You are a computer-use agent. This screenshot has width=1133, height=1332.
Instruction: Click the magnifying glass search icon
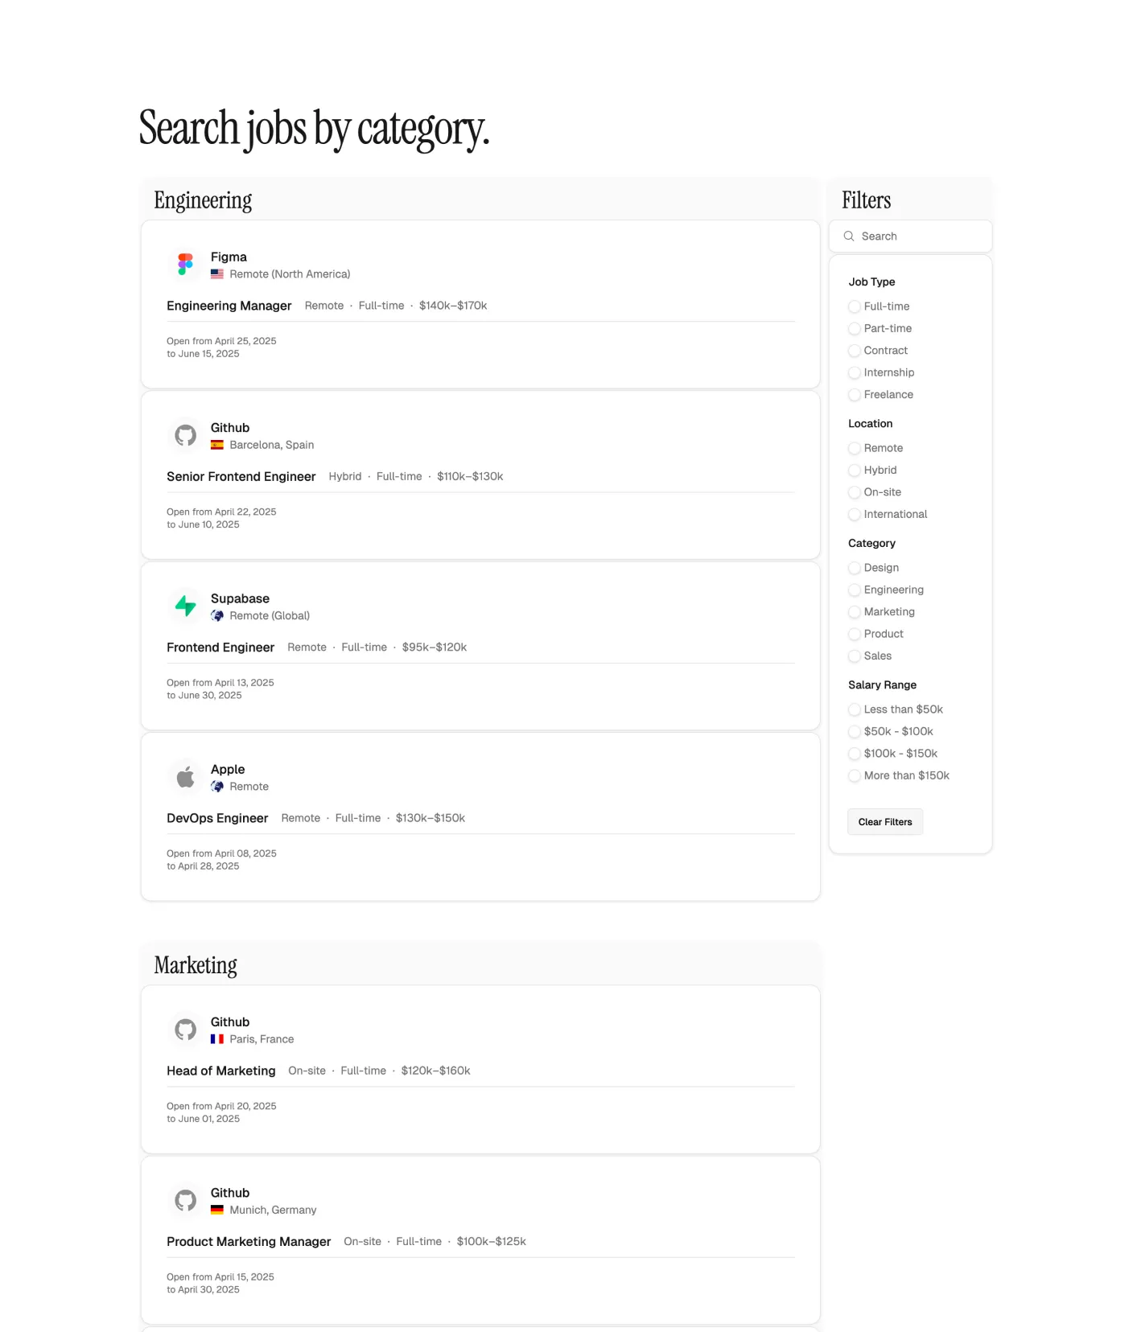[849, 236]
